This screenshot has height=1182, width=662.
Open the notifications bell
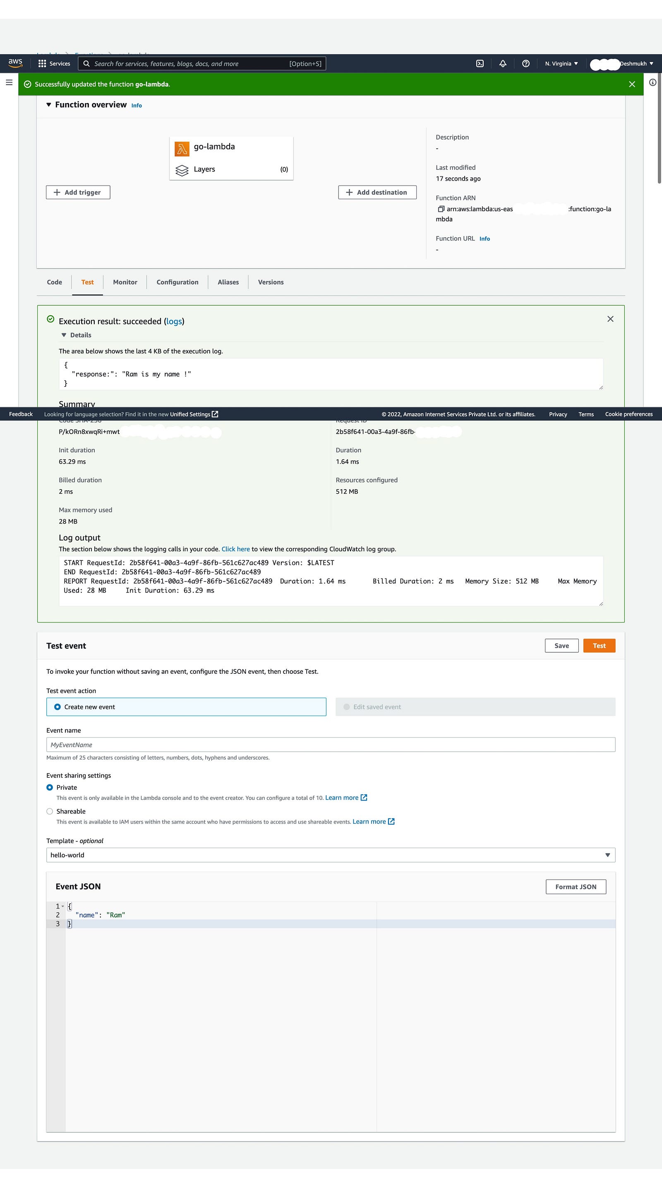click(x=502, y=64)
